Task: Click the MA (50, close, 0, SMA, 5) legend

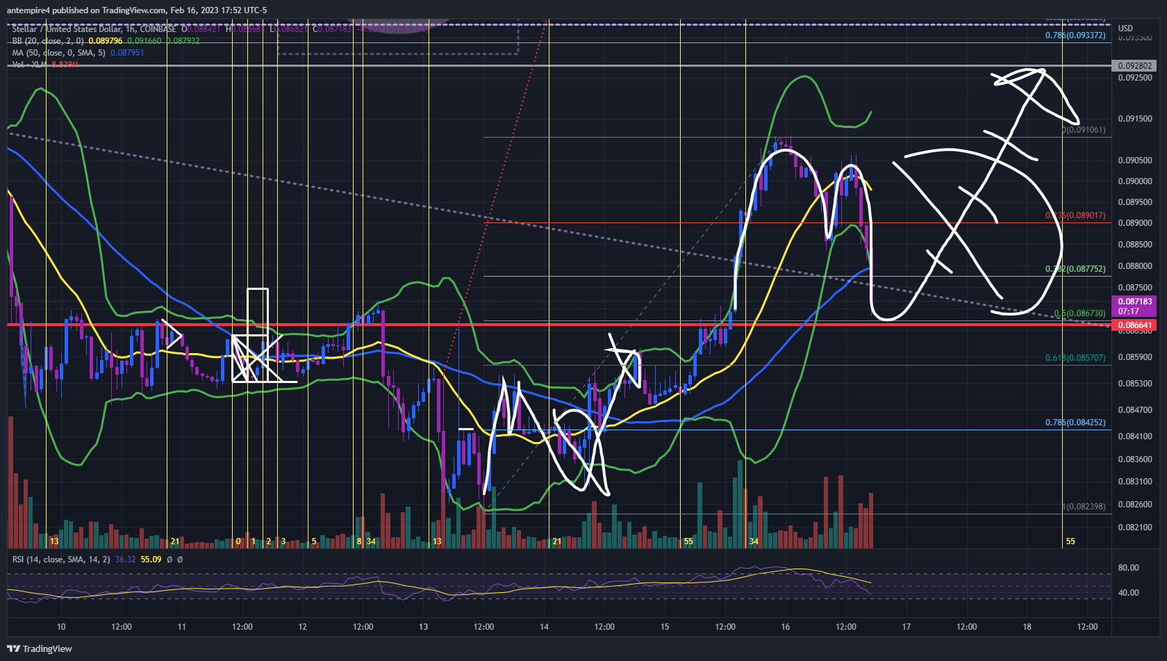Action: tap(58, 53)
